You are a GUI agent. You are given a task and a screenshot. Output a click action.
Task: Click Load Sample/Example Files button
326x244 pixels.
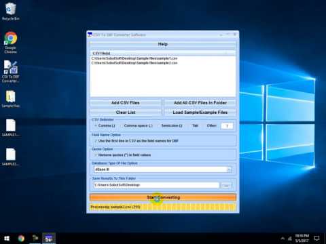200,113
